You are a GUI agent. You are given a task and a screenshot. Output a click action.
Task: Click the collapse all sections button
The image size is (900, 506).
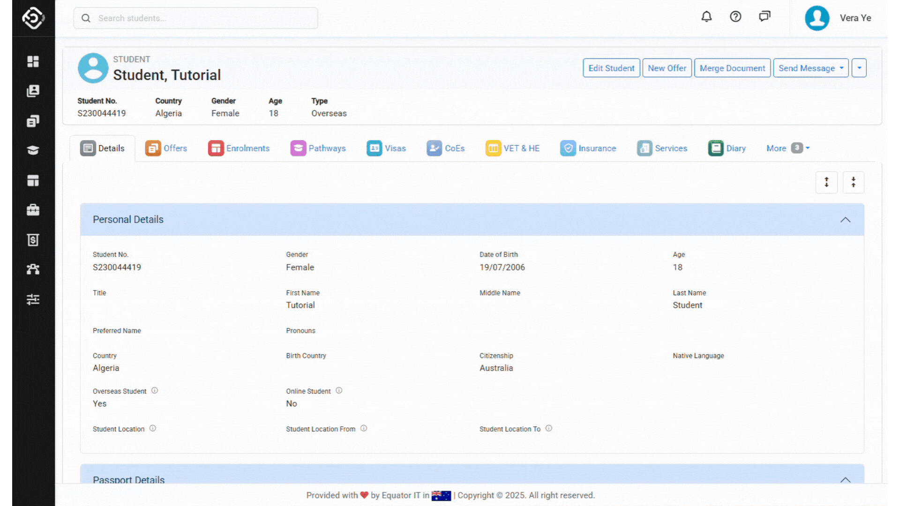pyautogui.click(x=853, y=182)
